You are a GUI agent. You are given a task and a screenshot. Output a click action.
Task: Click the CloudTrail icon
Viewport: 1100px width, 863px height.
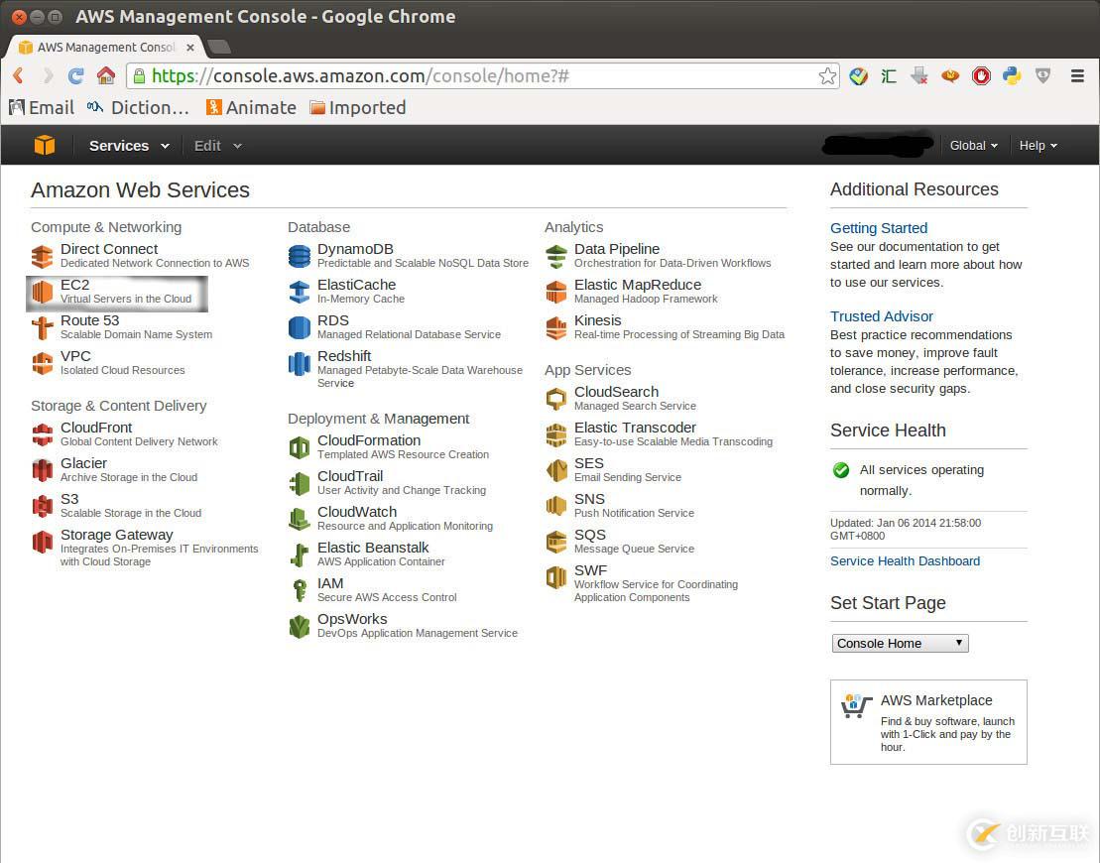300,483
